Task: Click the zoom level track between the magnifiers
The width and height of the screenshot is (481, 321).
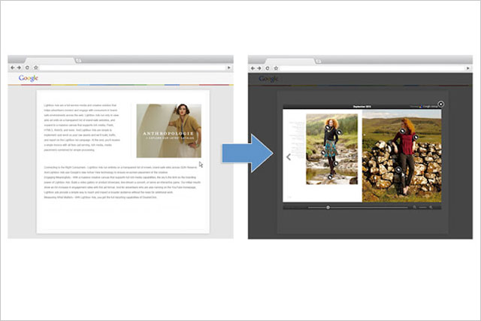Action: 422,207
